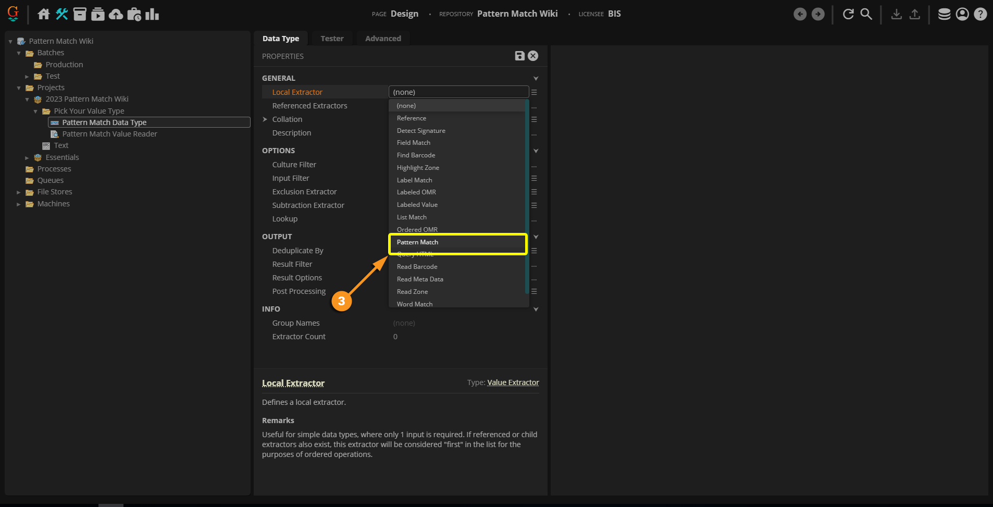Open the Local Extractor dropdown field
The width and height of the screenshot is (993, 507).
(x=458, y=92)
